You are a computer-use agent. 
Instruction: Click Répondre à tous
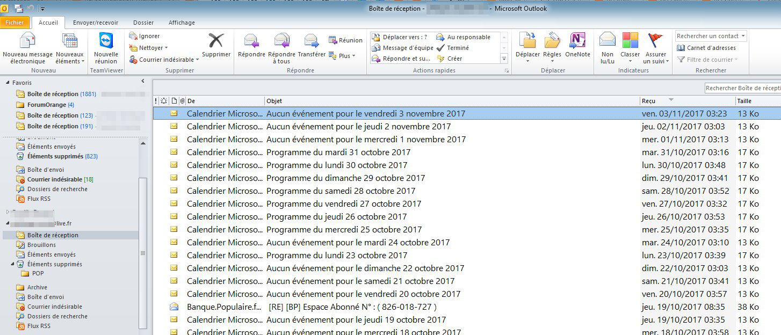coord(281,49)
